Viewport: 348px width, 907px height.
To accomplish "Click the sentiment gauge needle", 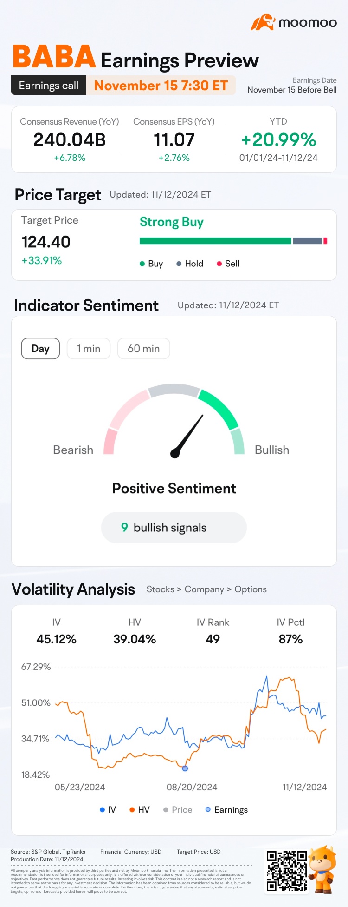I will pyautogui.click(x=187, y=435).
